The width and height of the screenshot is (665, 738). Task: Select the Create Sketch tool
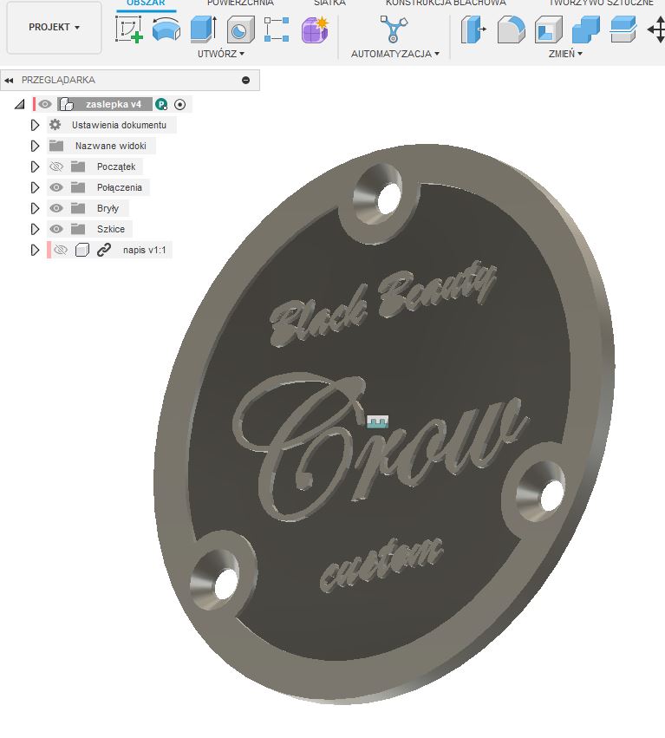coord(129,29)
